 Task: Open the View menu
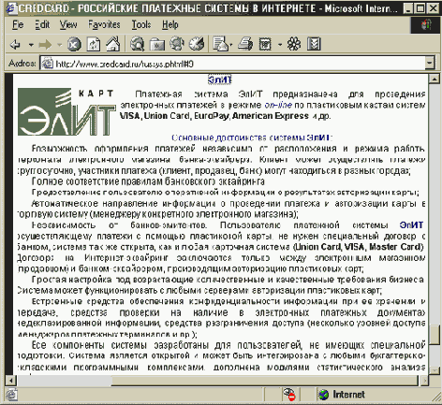68,24
